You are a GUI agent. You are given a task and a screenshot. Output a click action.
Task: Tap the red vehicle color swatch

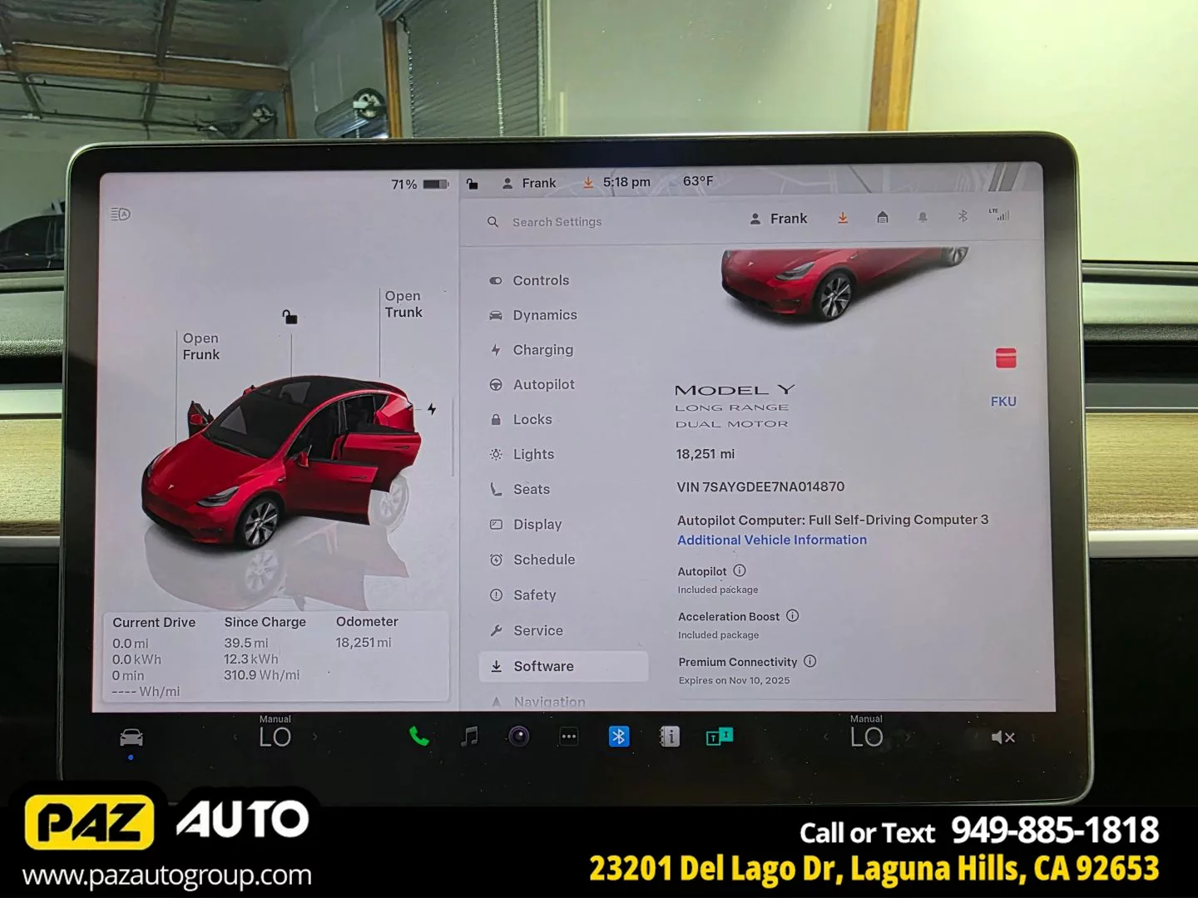[1005, 358]
